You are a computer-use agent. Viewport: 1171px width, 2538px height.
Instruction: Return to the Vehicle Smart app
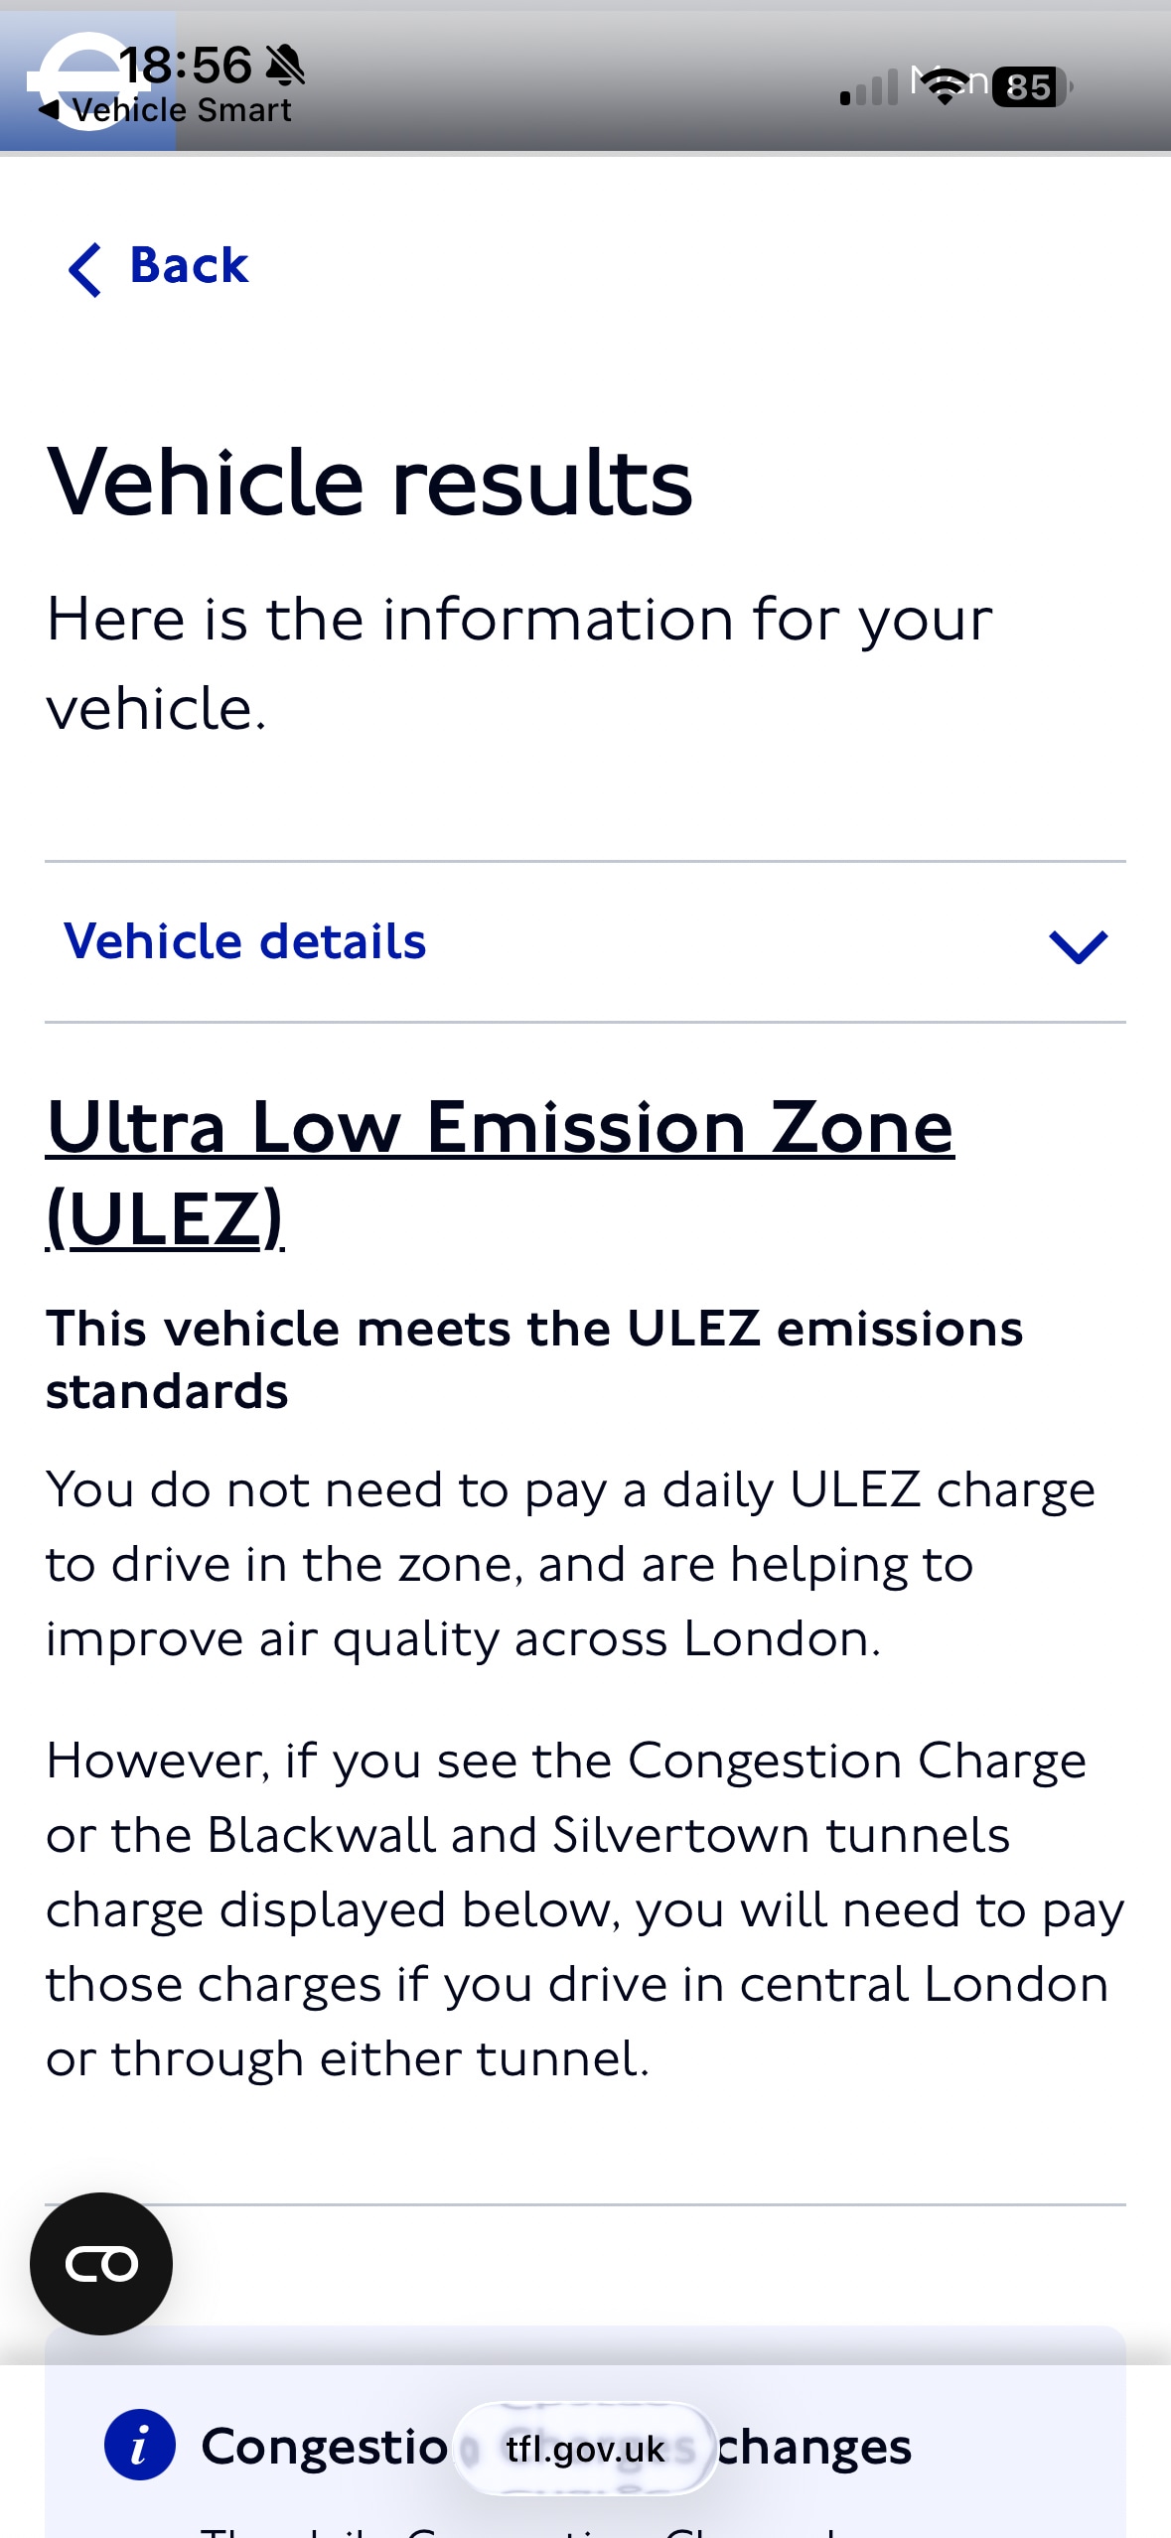point(169,110)
